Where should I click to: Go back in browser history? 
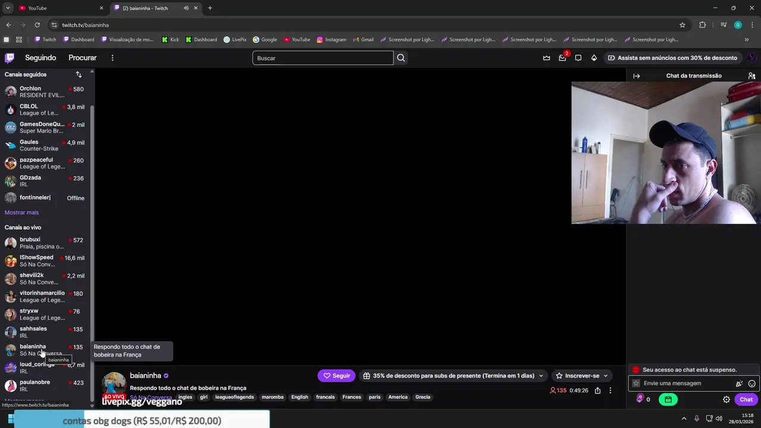8,25
